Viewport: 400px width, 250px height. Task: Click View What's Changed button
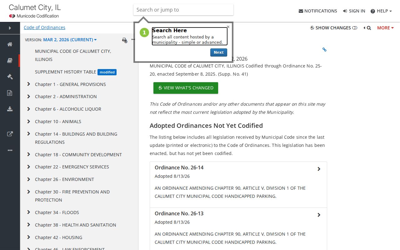click(186, 88)
